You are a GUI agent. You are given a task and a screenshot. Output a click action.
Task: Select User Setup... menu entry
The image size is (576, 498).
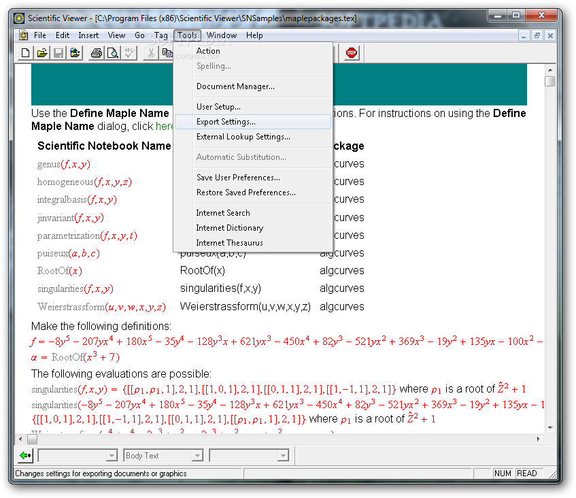253,107
